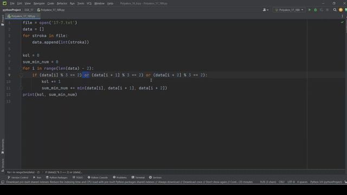This screenshot has width=347, height=195.
Task: Open the user account dropdown icon
Action: pyautogui.click(x=265, y=10)
